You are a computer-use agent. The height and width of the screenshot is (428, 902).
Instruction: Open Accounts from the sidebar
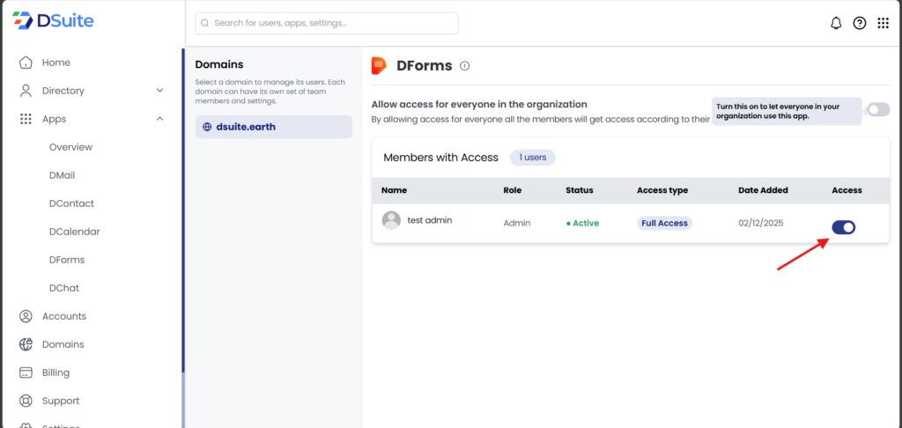[x=63, y=316]
